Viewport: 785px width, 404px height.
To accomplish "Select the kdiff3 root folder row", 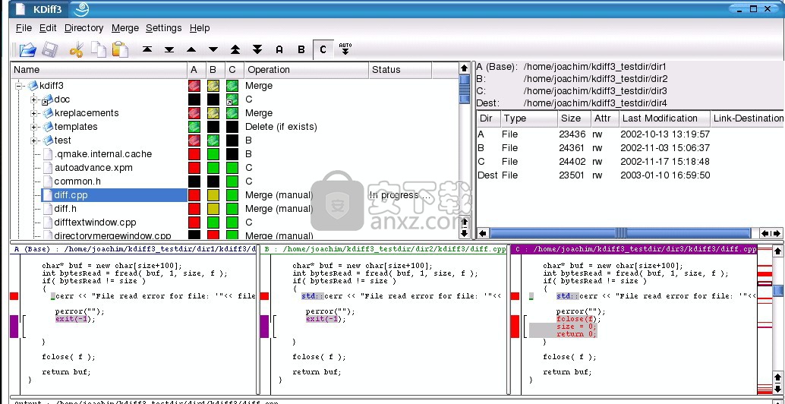I will 52,86.
